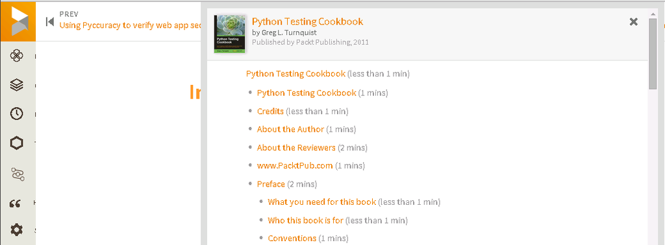Open 'Who this book is for' section
Viewport: 665px width, 245px height.
point(305,220)
